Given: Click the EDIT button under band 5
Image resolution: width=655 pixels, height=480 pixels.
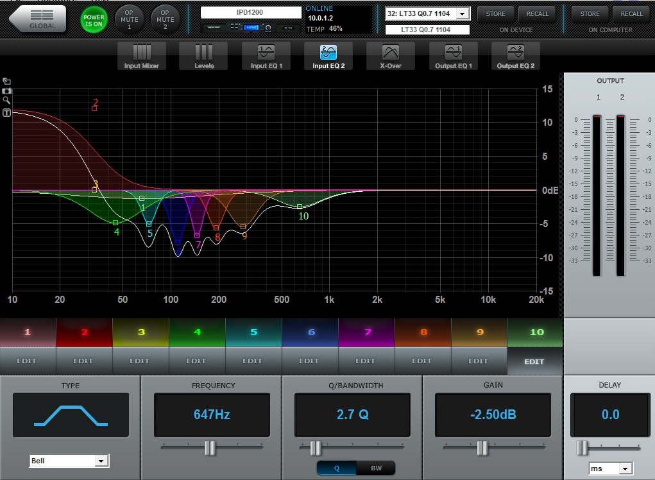Looking at the screenshot, I should tap(253, 361).
